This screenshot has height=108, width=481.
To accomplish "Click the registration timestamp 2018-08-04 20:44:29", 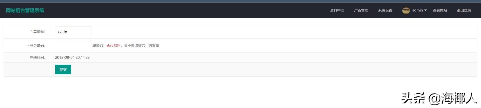I will coord(72,57).
